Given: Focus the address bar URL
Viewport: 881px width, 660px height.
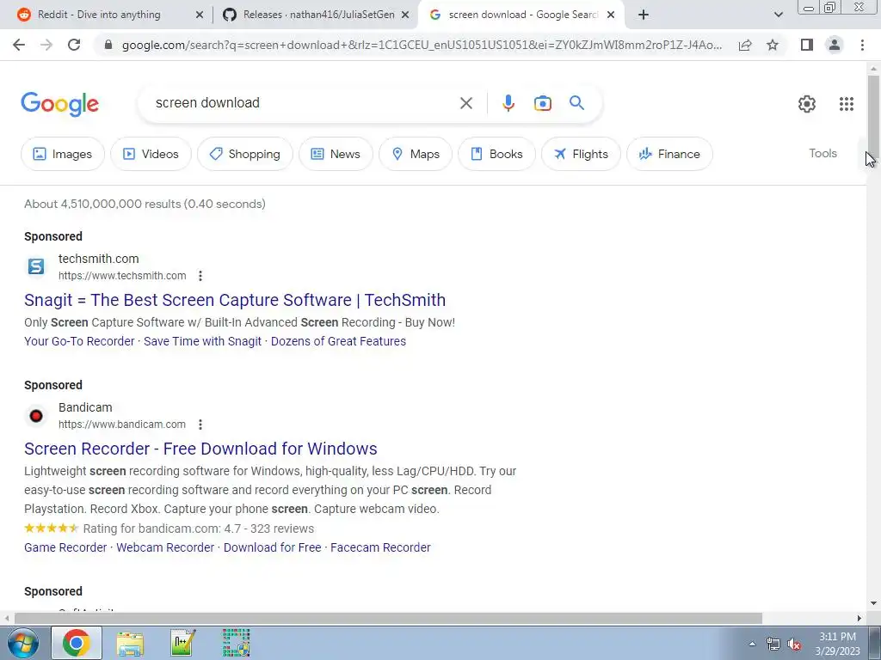Looking at the screenshot, I should (x=422, y=45).
